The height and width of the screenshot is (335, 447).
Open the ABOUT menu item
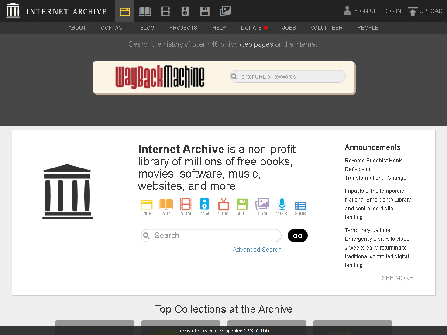(77, 28)
